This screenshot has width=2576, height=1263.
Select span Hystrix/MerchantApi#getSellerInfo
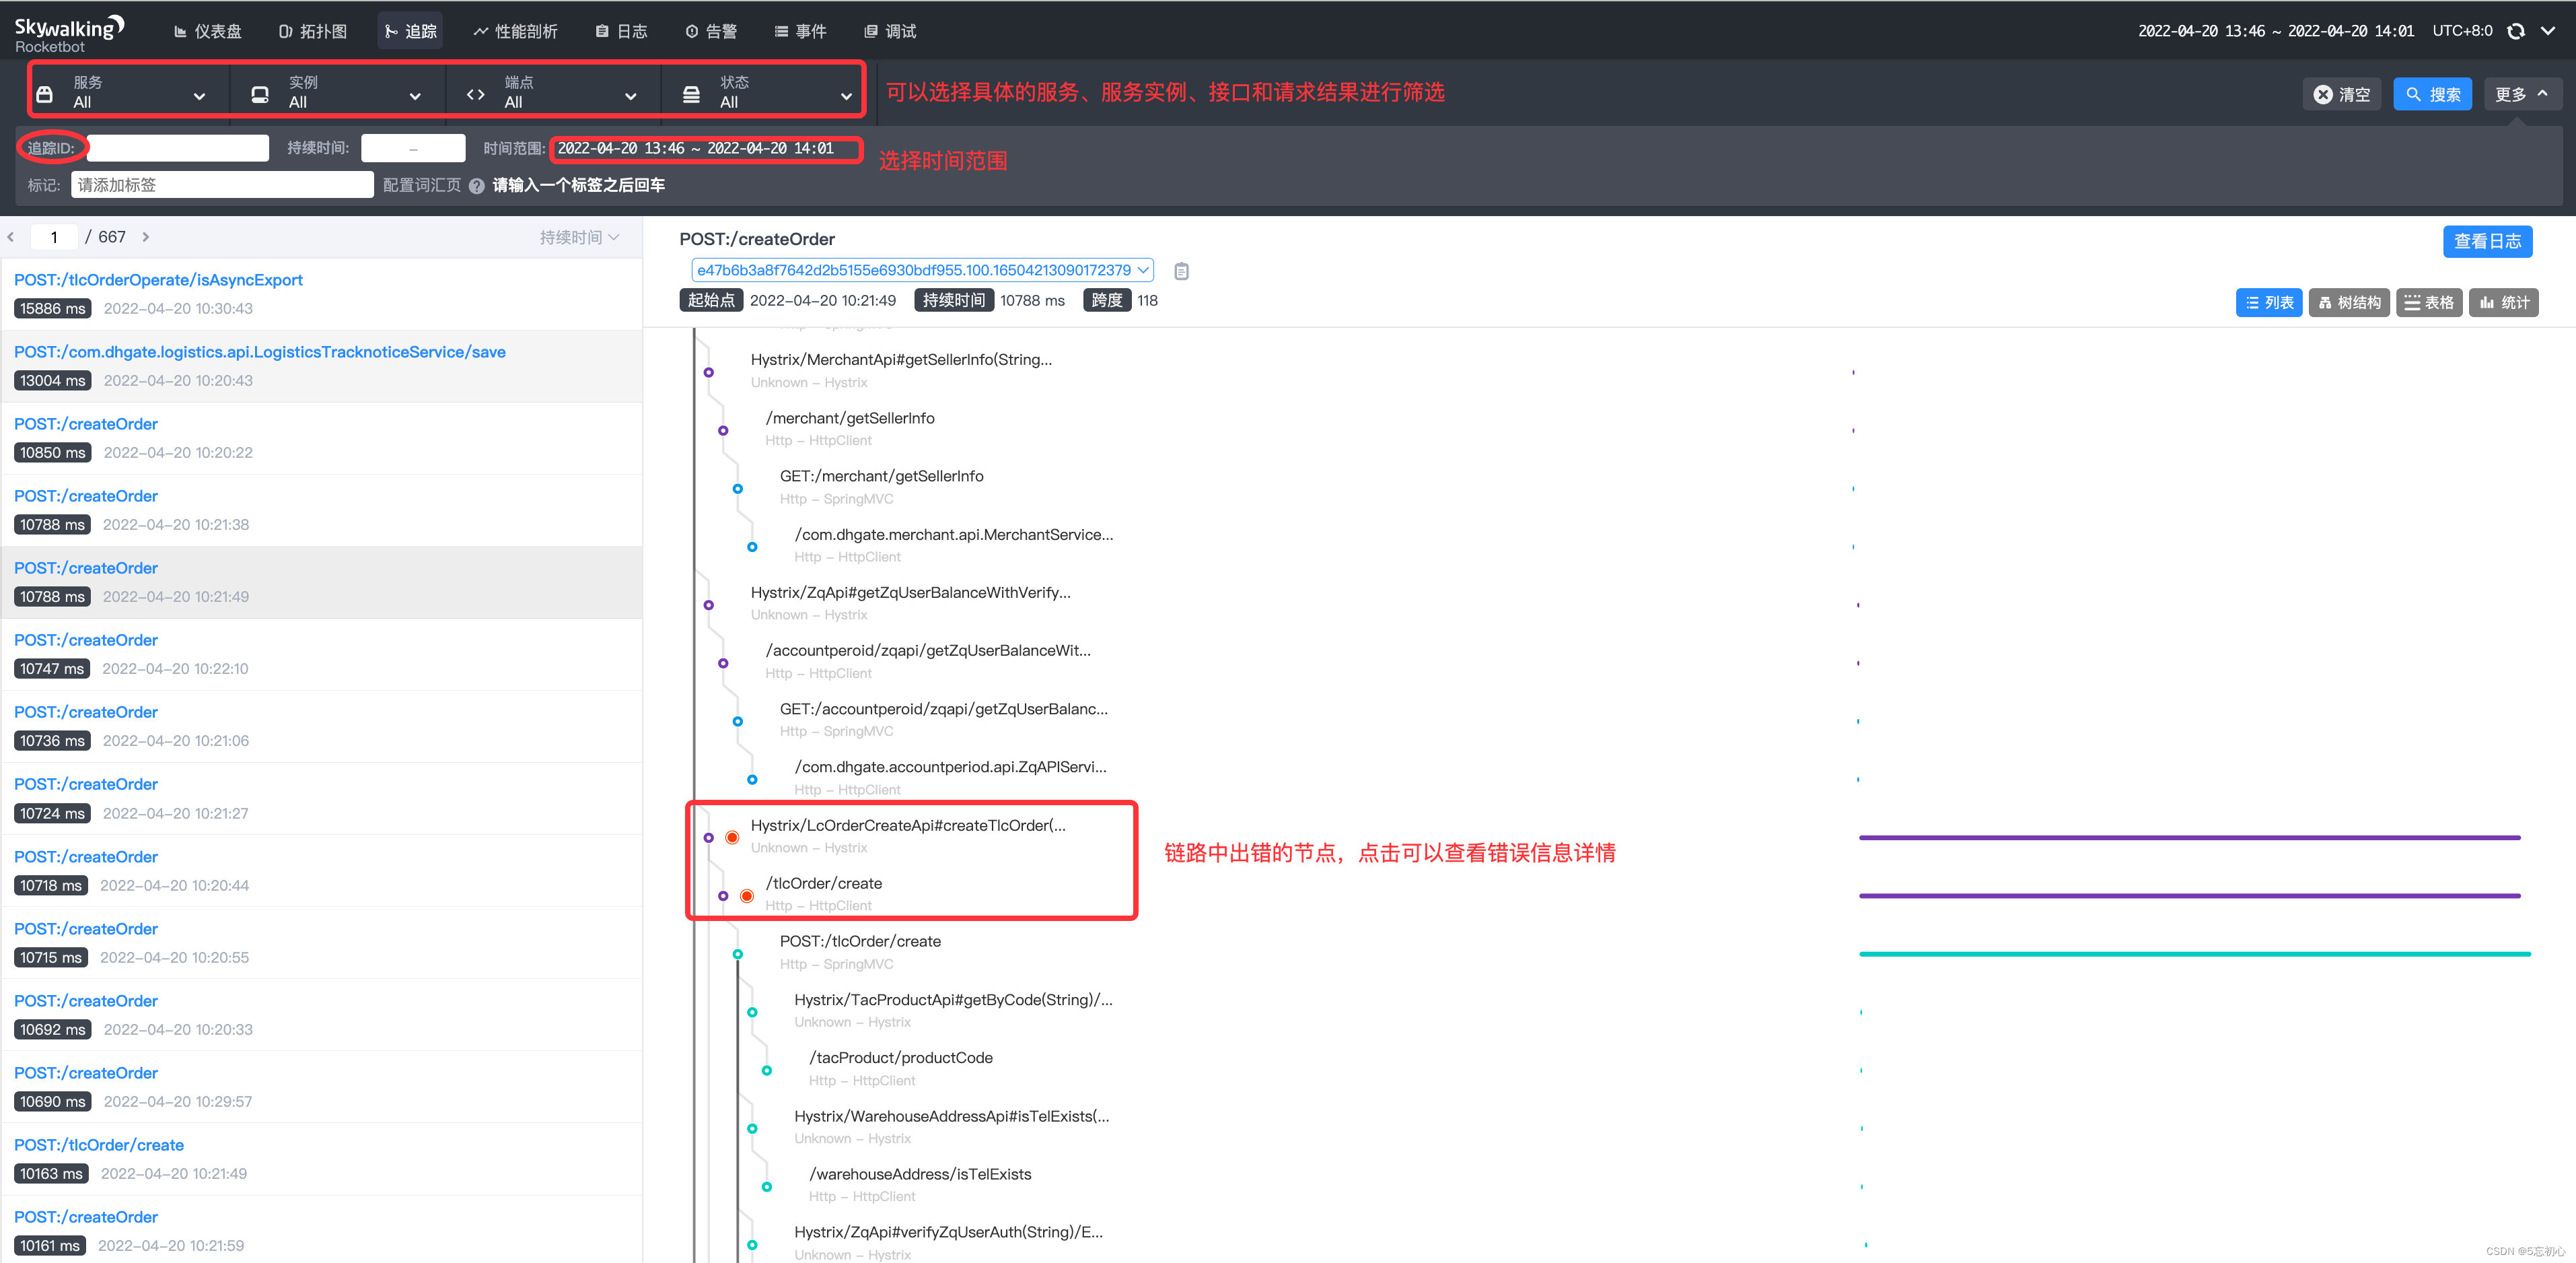[901, 360]
